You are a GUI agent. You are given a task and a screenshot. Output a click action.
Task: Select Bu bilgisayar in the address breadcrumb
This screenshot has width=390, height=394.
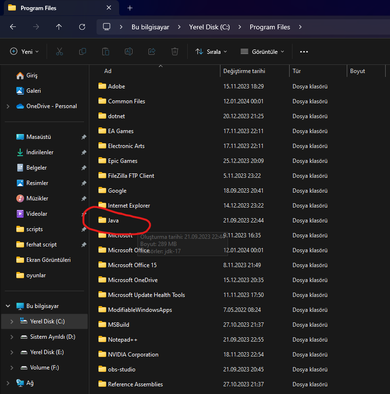(150, 27)
